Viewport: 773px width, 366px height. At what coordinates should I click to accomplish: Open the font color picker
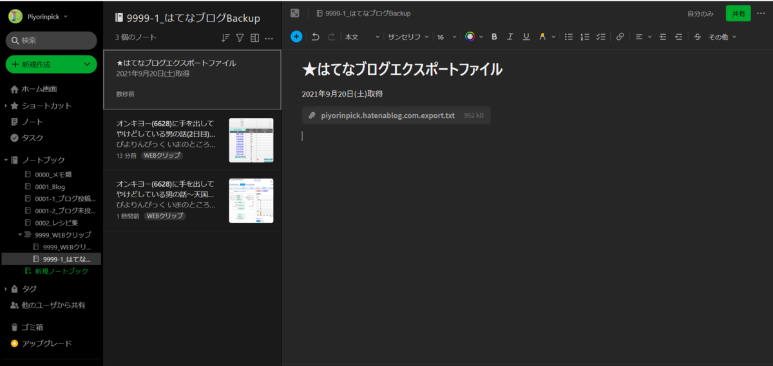point(470,37)
